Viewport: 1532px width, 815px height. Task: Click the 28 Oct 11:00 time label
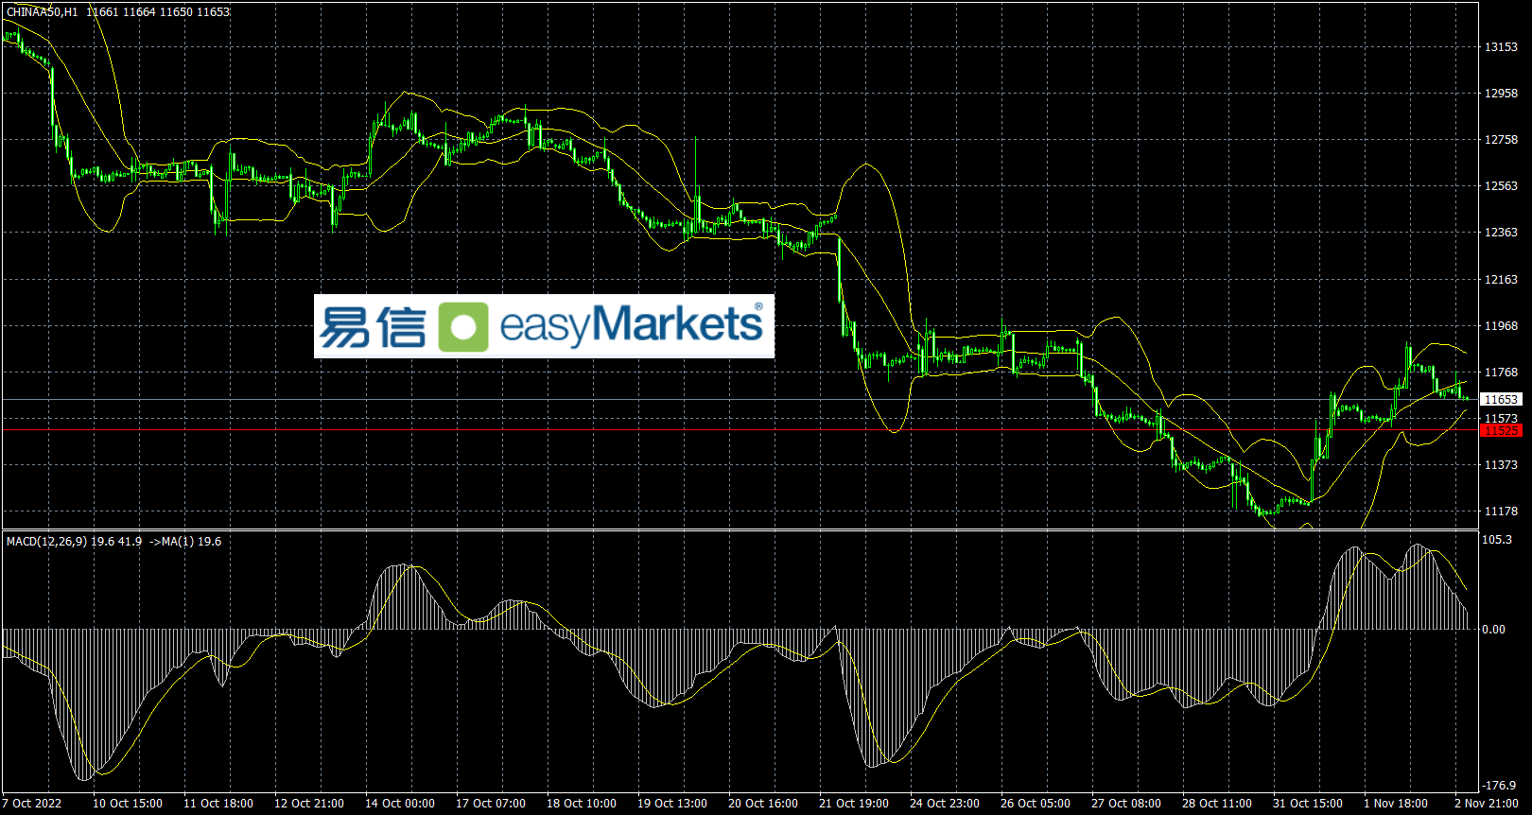(x=1217, y=804)
